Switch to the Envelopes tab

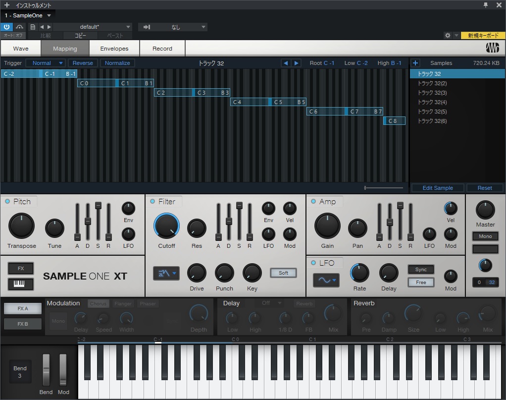point(114,49)
